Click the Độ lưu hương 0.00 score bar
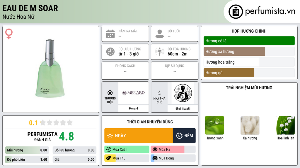 (x=74, y=150)
